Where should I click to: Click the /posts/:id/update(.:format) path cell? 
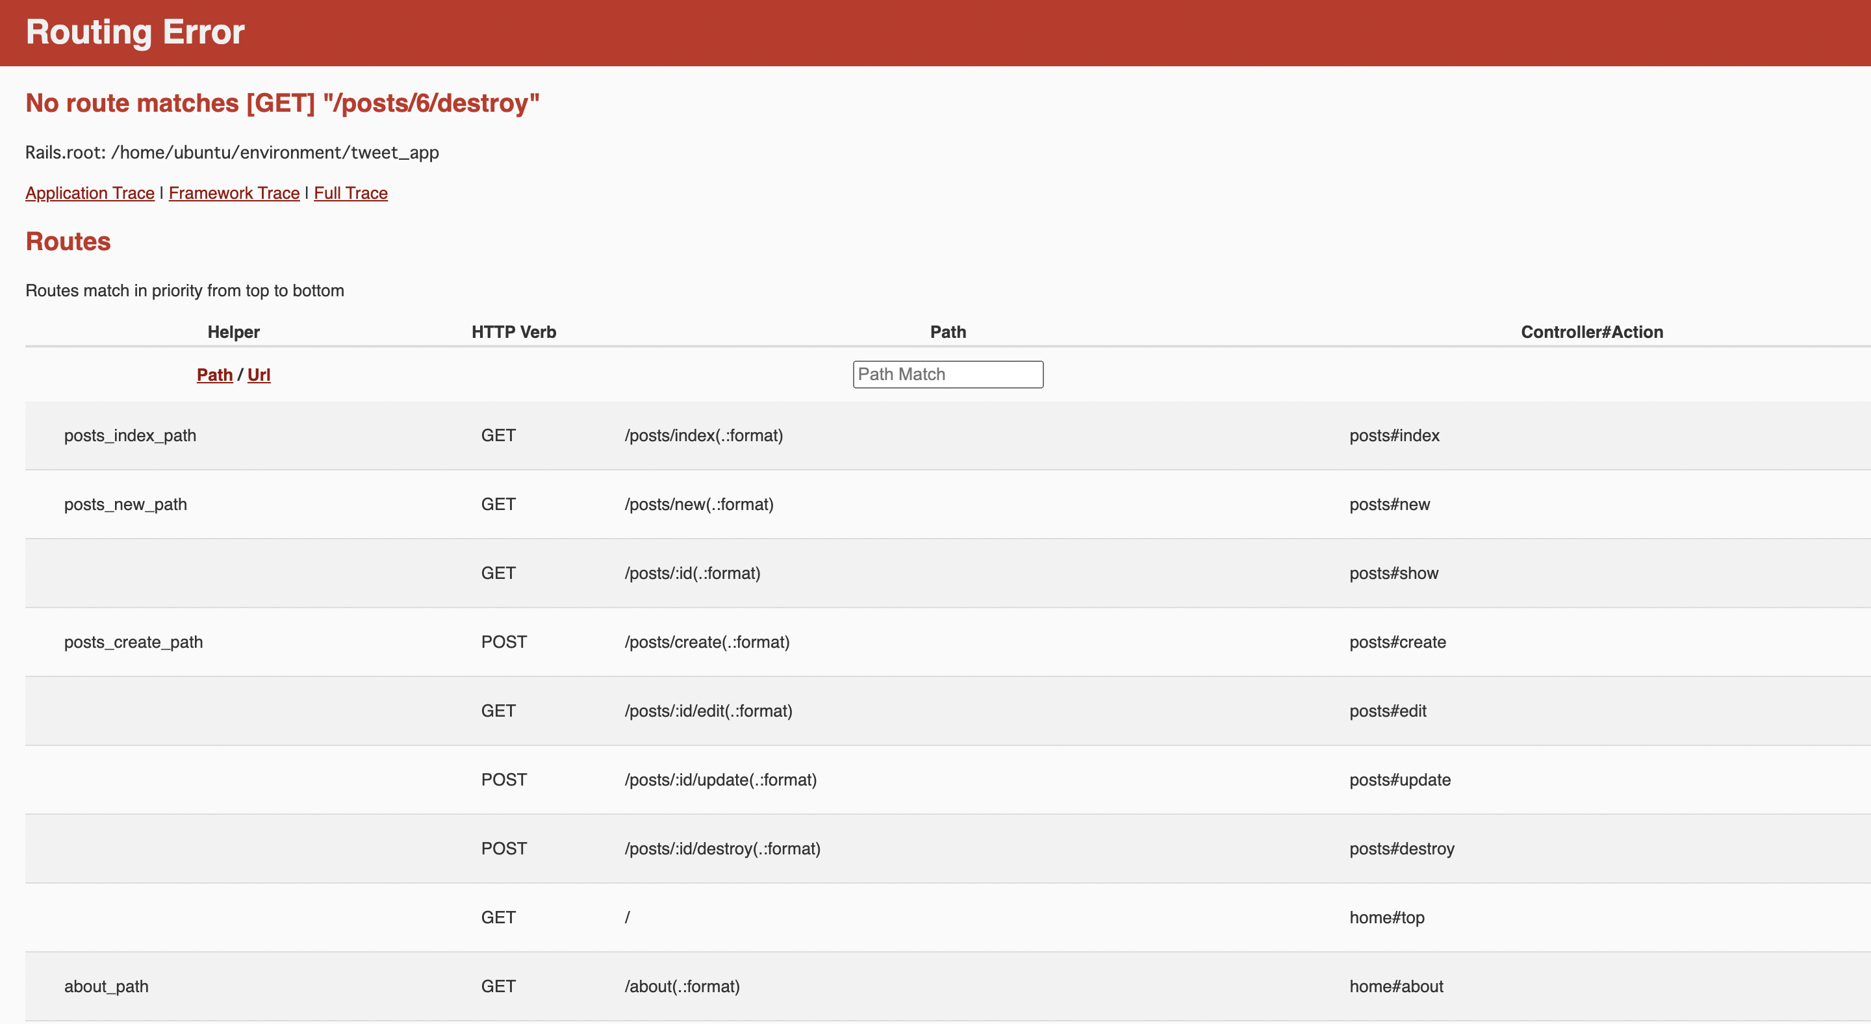click(x=720, y=780)
